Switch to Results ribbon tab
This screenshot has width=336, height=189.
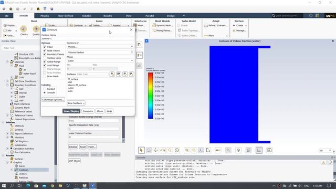click(108, 16)
